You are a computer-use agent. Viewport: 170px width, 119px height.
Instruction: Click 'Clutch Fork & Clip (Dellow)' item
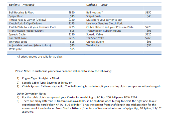pyautogui.click(x=25, y=23)
